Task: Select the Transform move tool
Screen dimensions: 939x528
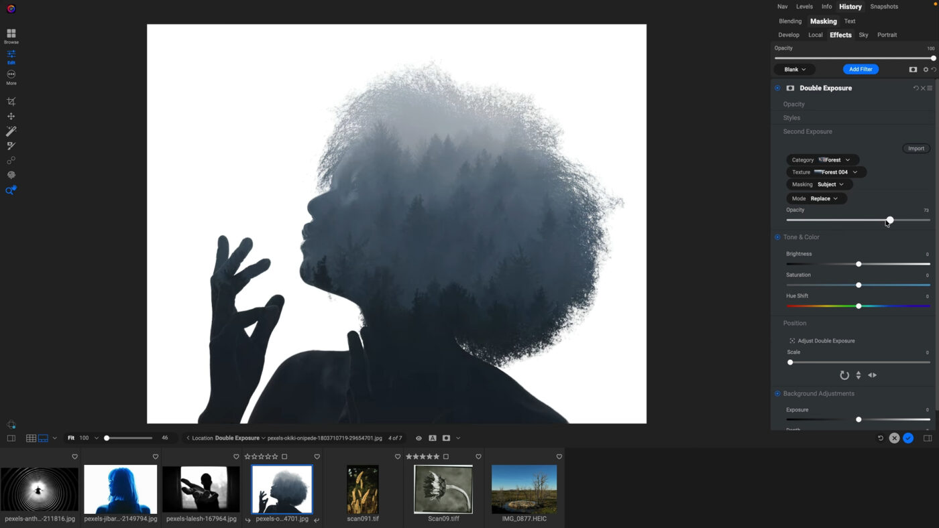Action: point(11,117)
